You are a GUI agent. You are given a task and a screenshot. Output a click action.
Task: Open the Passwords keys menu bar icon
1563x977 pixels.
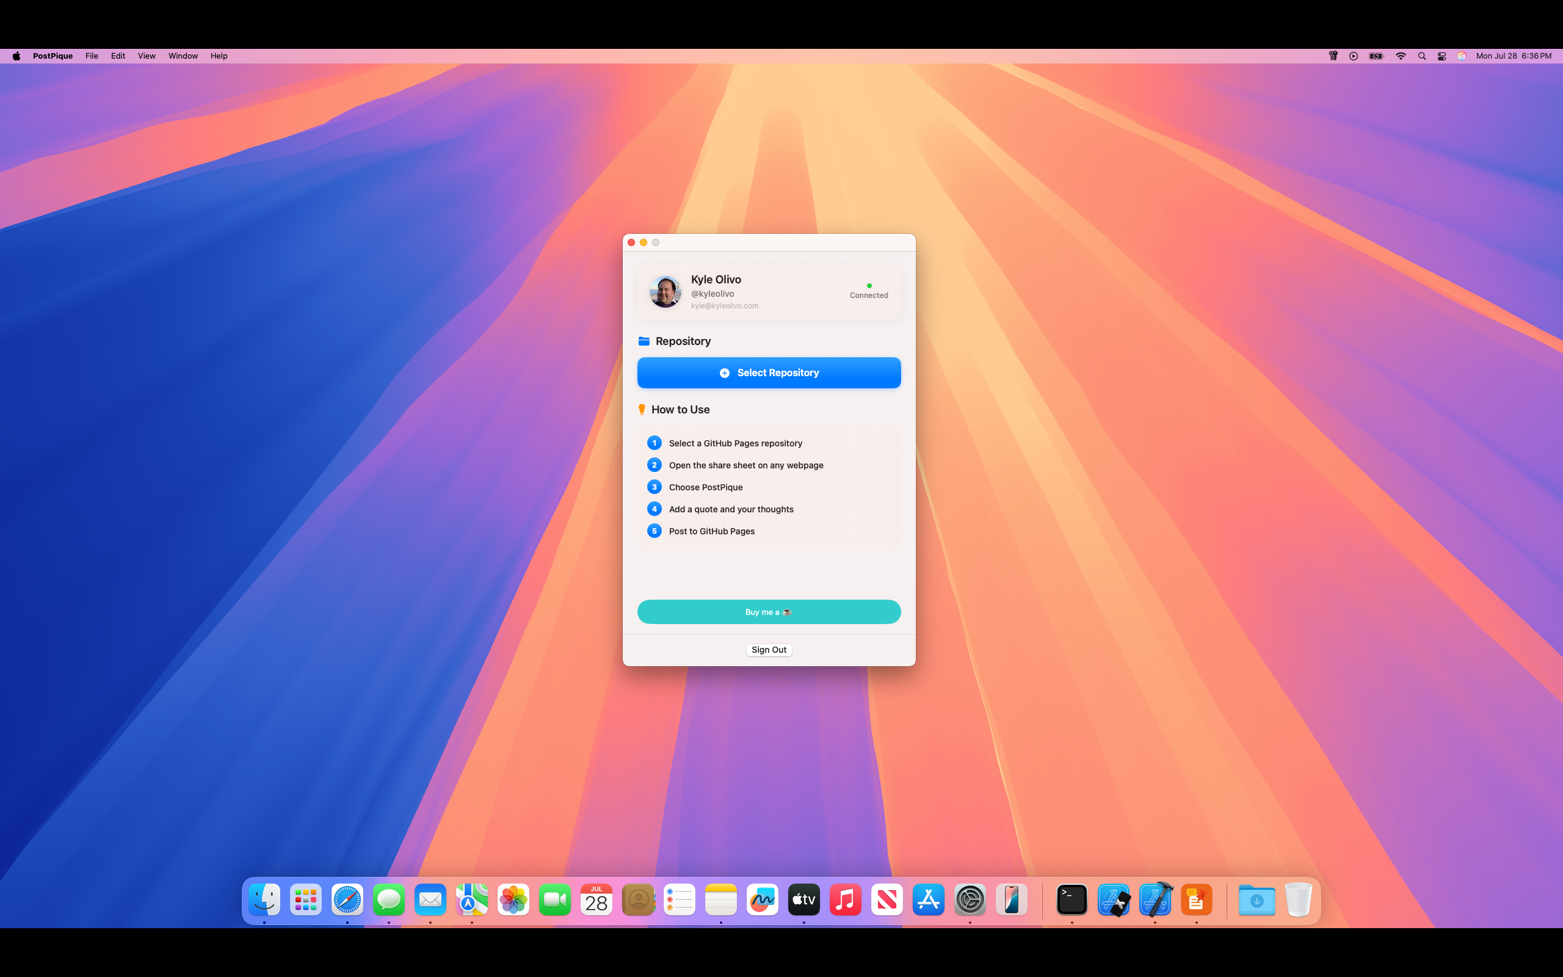tap(1333, 56)
